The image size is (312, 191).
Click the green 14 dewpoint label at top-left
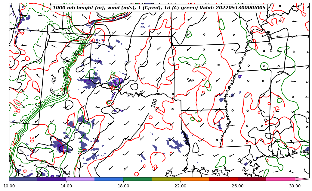[x=51, y=24]
